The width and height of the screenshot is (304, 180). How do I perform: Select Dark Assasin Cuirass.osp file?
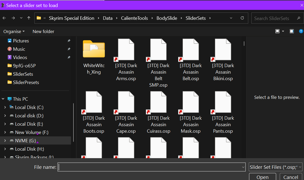pyautogui.click(x=158, y=113)
